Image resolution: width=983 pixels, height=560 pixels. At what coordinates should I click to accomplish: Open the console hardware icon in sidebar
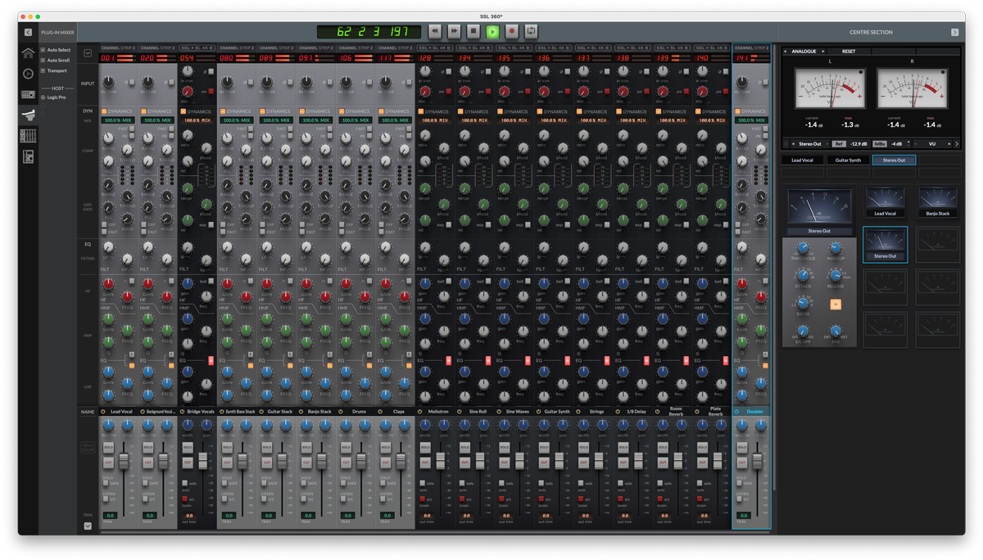point(28,94)
